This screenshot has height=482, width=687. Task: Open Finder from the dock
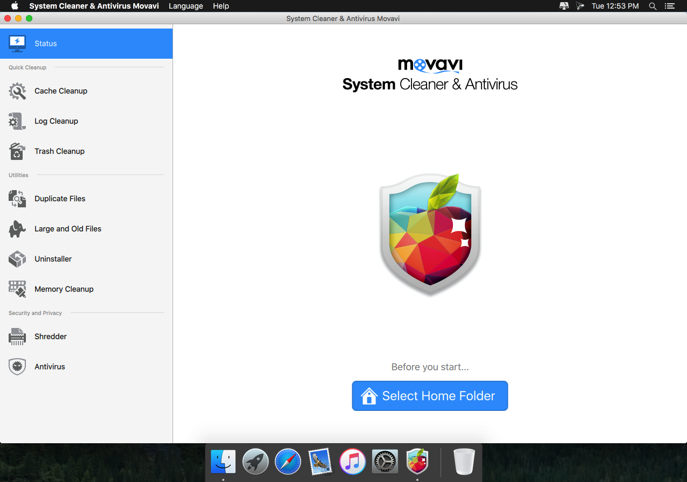223,462
